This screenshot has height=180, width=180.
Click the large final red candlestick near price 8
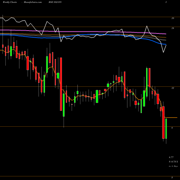coord(163,122)
